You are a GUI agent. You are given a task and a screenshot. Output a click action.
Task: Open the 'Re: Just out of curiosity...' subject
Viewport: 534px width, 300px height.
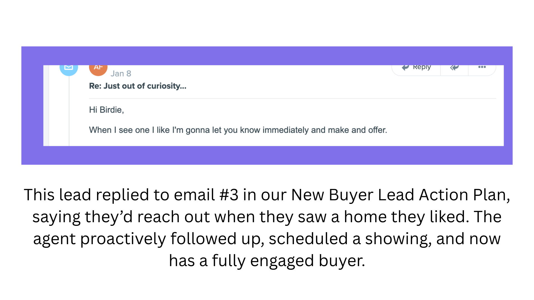138,86
